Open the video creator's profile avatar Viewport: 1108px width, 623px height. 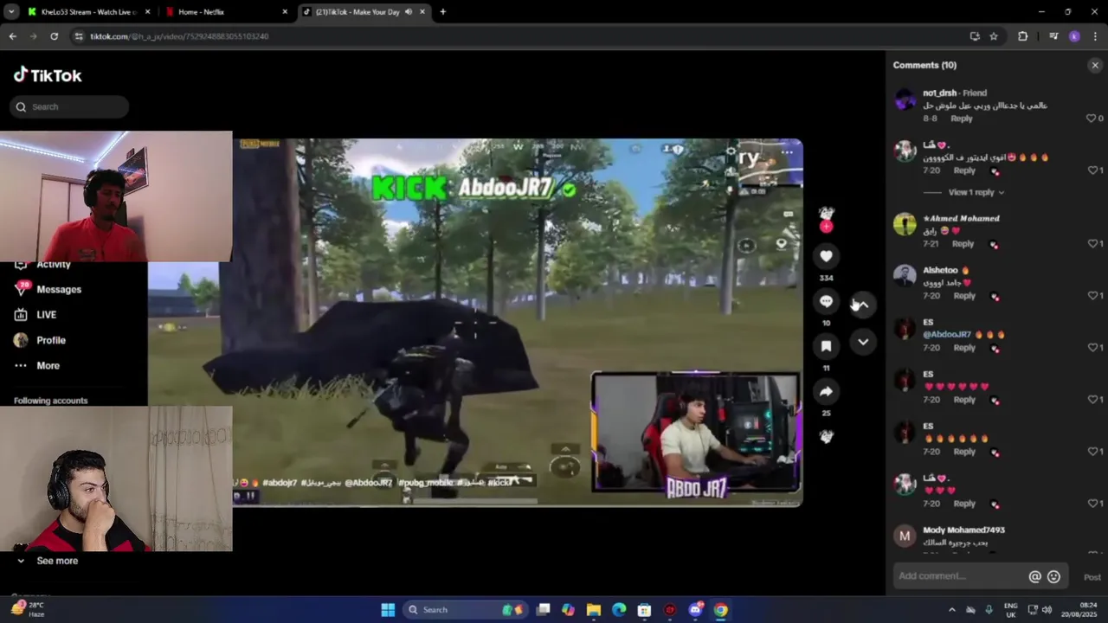pos(827,214)
